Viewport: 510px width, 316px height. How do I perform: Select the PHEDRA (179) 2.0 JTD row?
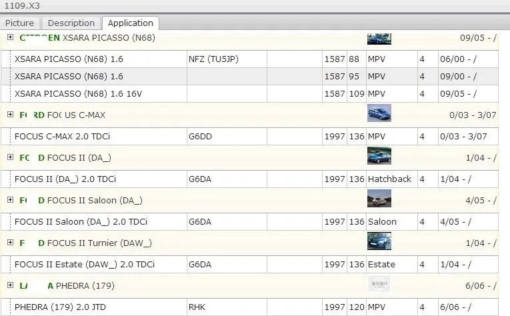[249, 307]
